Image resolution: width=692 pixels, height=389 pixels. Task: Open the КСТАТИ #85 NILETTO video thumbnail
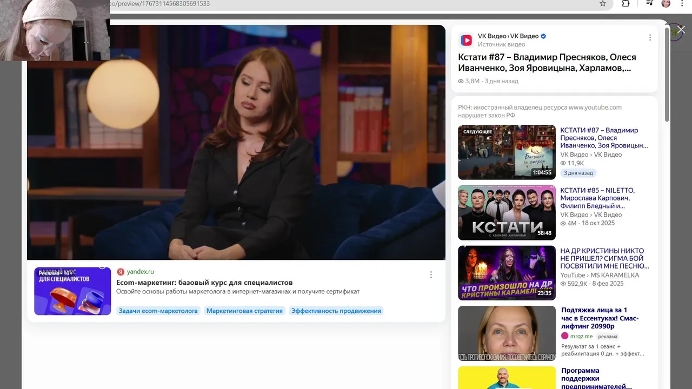pos(507,213)
